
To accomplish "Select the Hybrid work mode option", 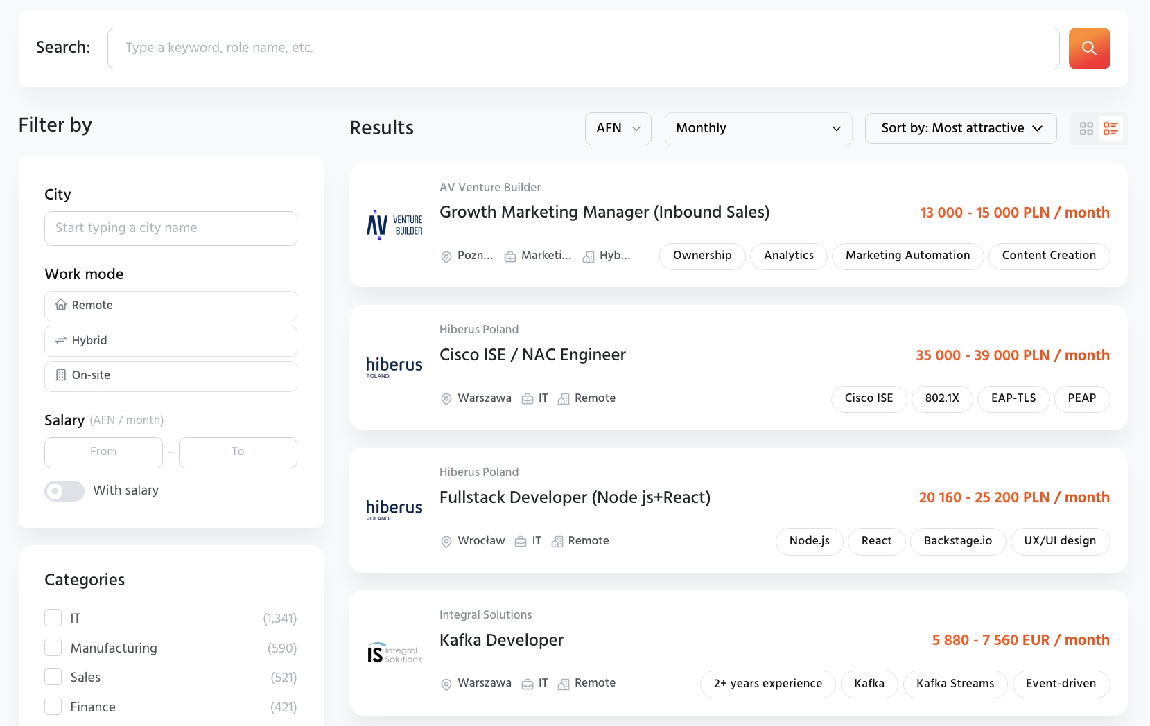I will click(x=171, y=341).
